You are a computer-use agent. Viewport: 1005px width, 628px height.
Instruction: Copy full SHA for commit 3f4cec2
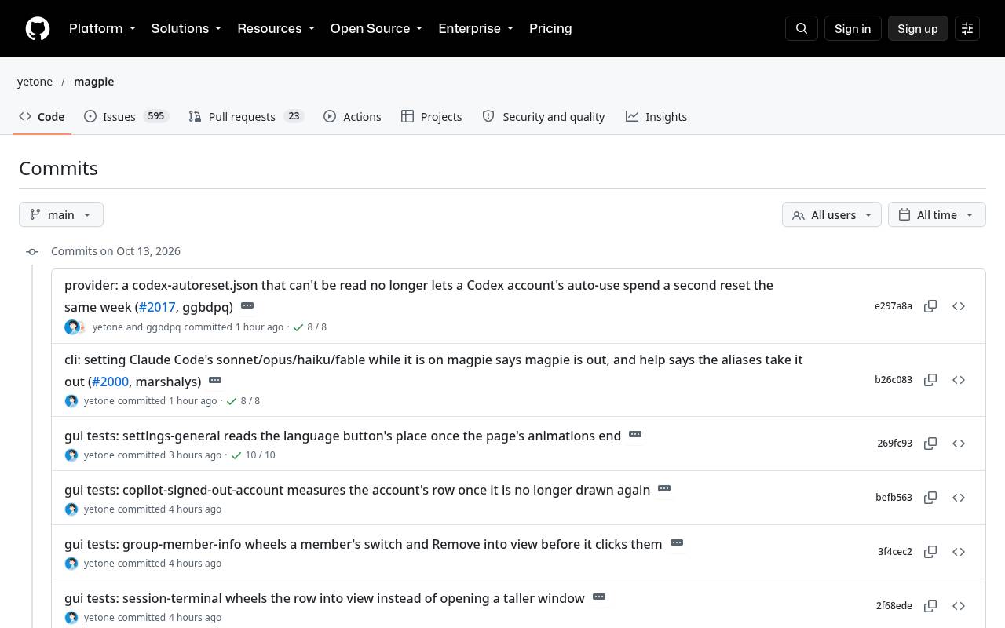pyautogui.click(x=930, y=552)
